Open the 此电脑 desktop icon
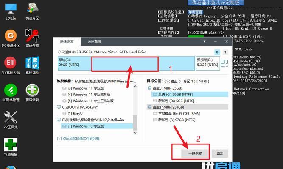 coord(11,12)
